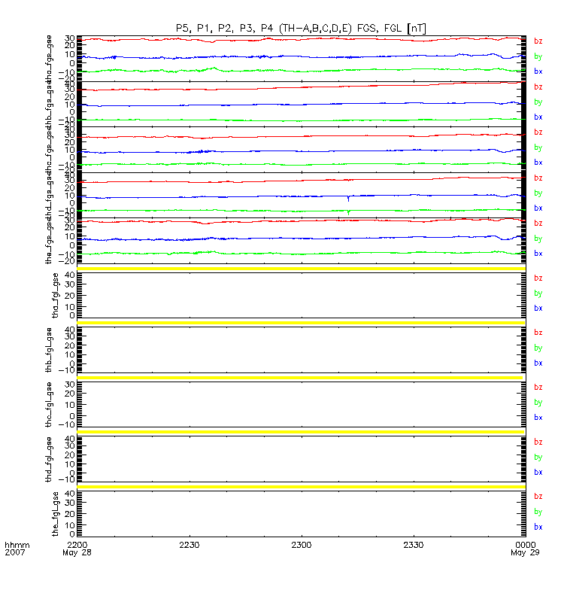Click the 'bx' legend of the thc_fgs panel
Screen dimensions: 564x602
(538, 163)
